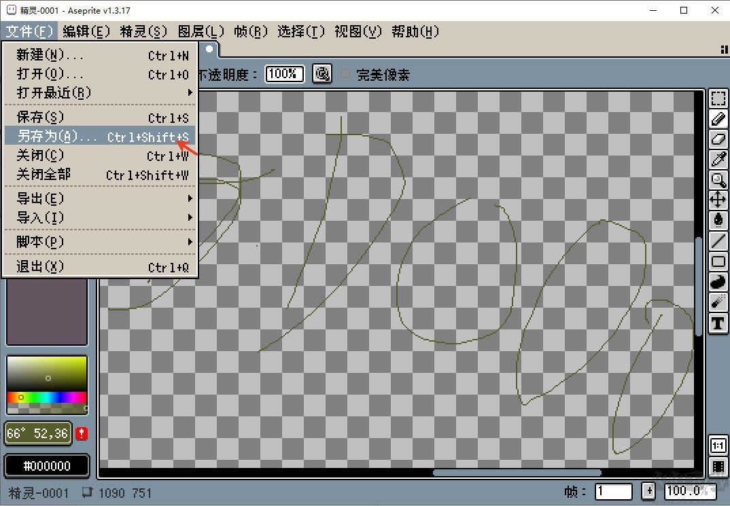Toggle the brush ink mode icon beside opacity
This screenshot has width=730, height=506.
pyautogui.click(x=322, y=74)
